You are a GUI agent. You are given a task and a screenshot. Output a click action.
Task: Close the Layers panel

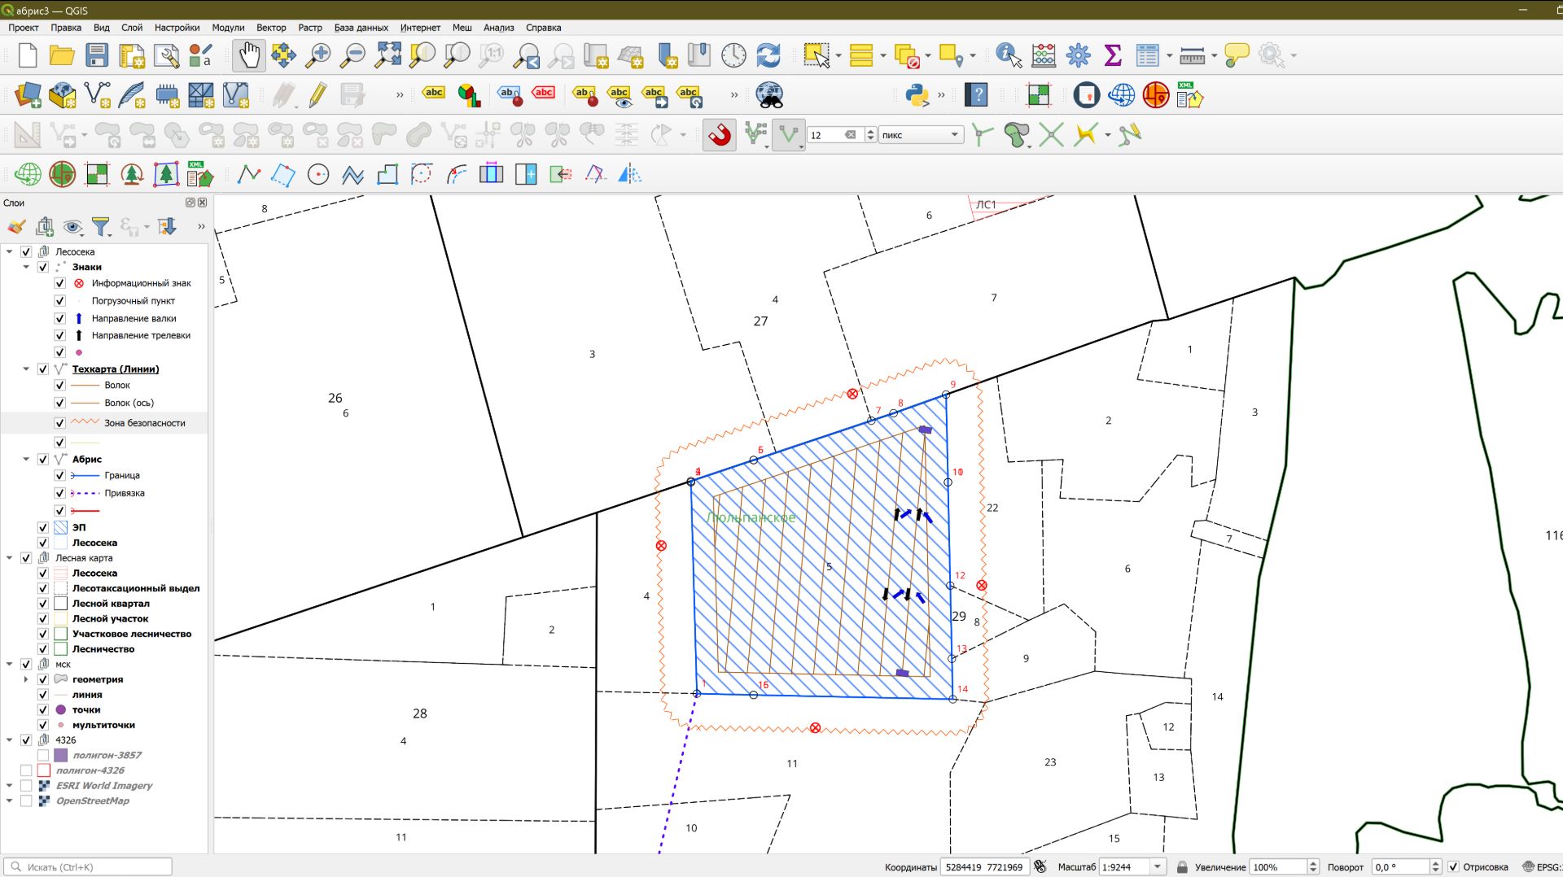click(203, 203)
